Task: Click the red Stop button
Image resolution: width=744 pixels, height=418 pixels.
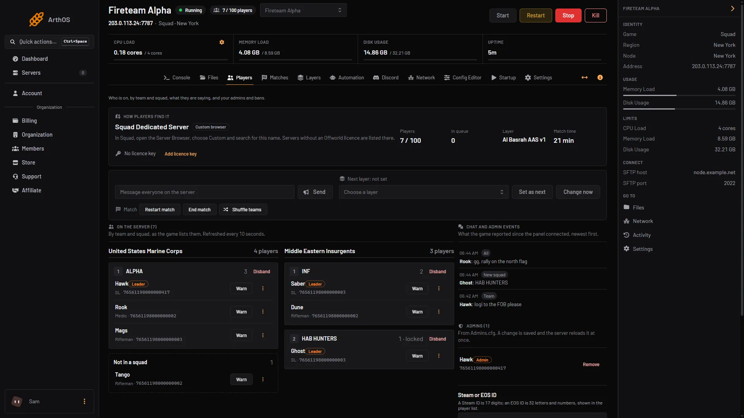Action: point(568,15)
